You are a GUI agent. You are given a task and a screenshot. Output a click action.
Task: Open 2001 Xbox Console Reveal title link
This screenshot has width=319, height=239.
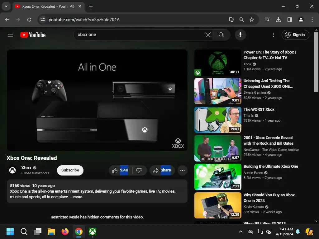point(268,140)
